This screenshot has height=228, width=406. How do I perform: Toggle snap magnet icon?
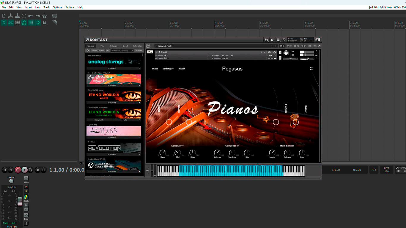[x=38, y=23]
